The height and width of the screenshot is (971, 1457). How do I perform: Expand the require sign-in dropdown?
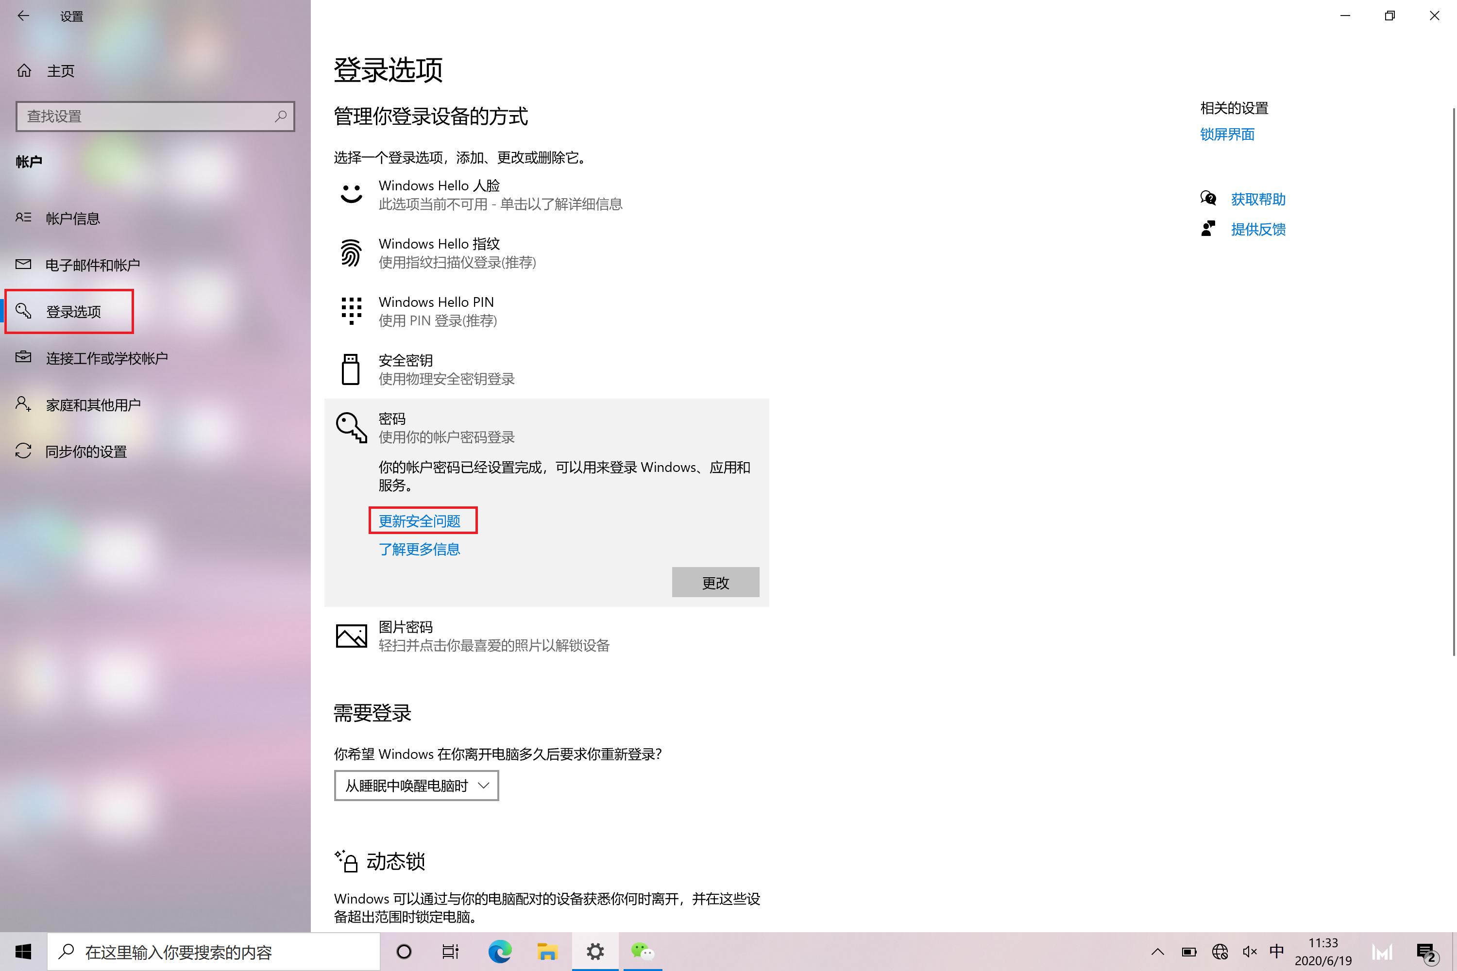click(x=416, y=785)
